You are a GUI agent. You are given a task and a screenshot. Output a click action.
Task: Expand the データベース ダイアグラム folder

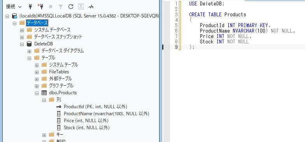click(x=29, y=51)
